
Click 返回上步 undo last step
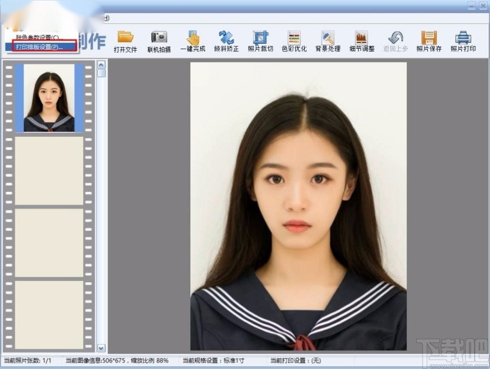(395, 42)
